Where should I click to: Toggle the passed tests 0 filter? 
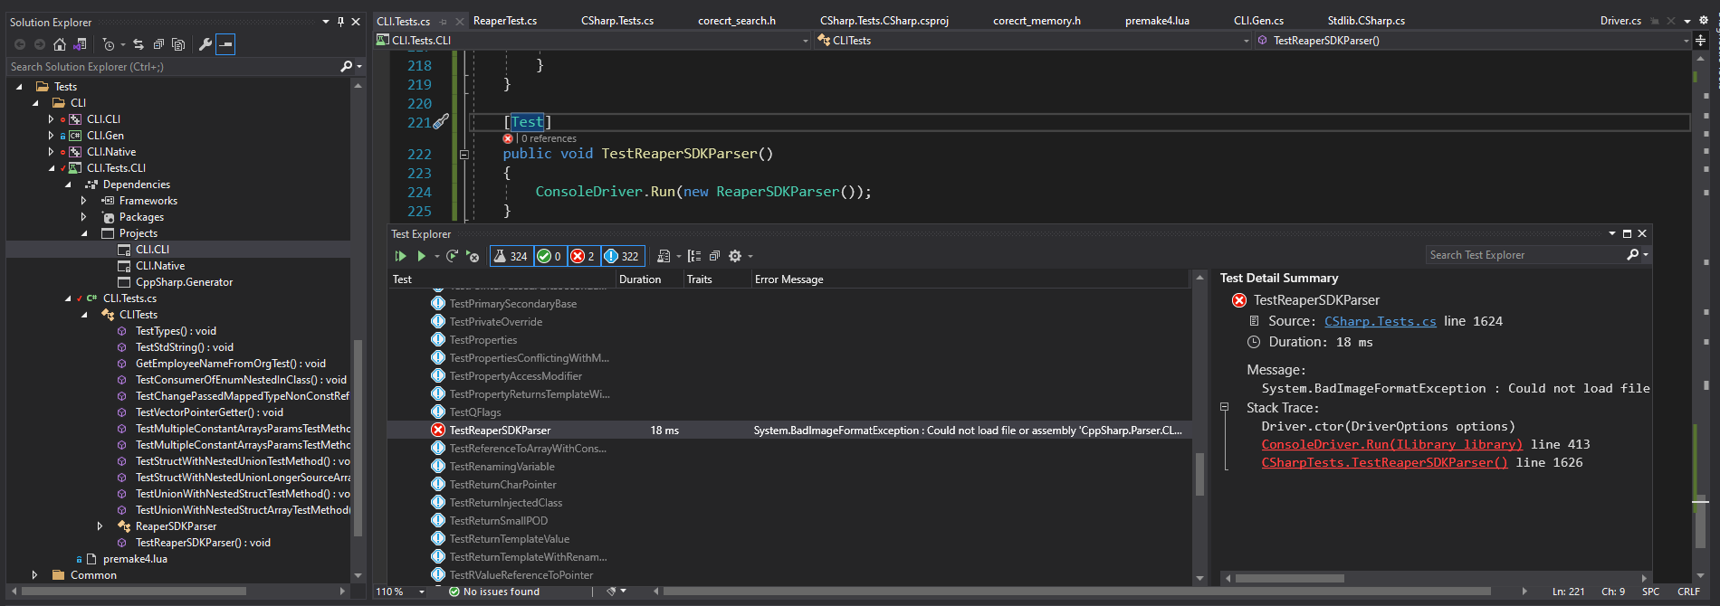[x=549, y=256]
